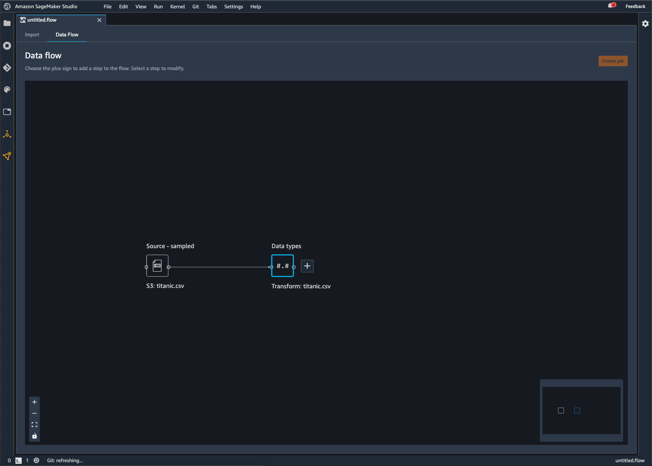The width and height of the screenshot is (652, 466).
Task: Toggle the zoom lock on the flow canvas
Action: coord(34,436)
